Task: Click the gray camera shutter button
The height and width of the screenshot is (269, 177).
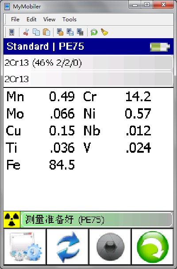Action: (x=110, y=246)
